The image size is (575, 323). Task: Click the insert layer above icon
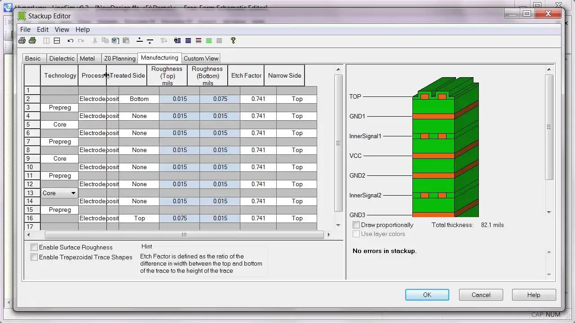(x=140, y=40)
